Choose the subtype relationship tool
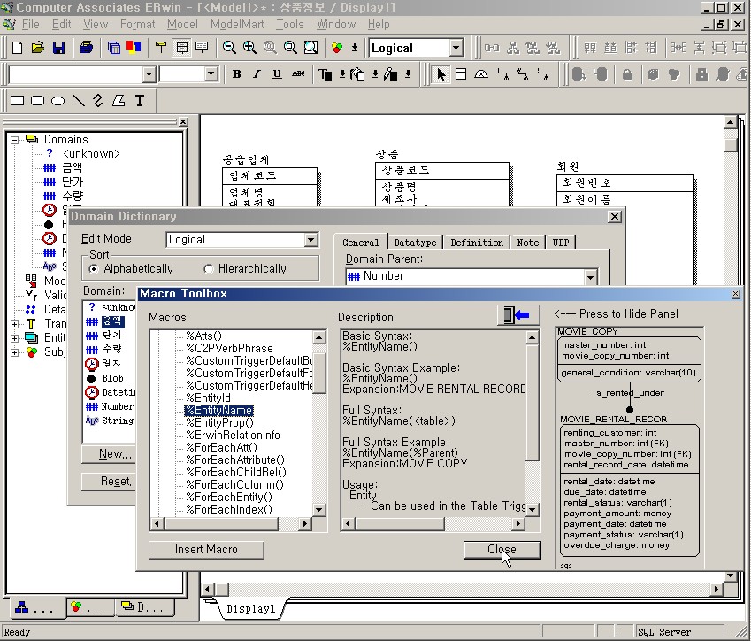 coord(481,74)
